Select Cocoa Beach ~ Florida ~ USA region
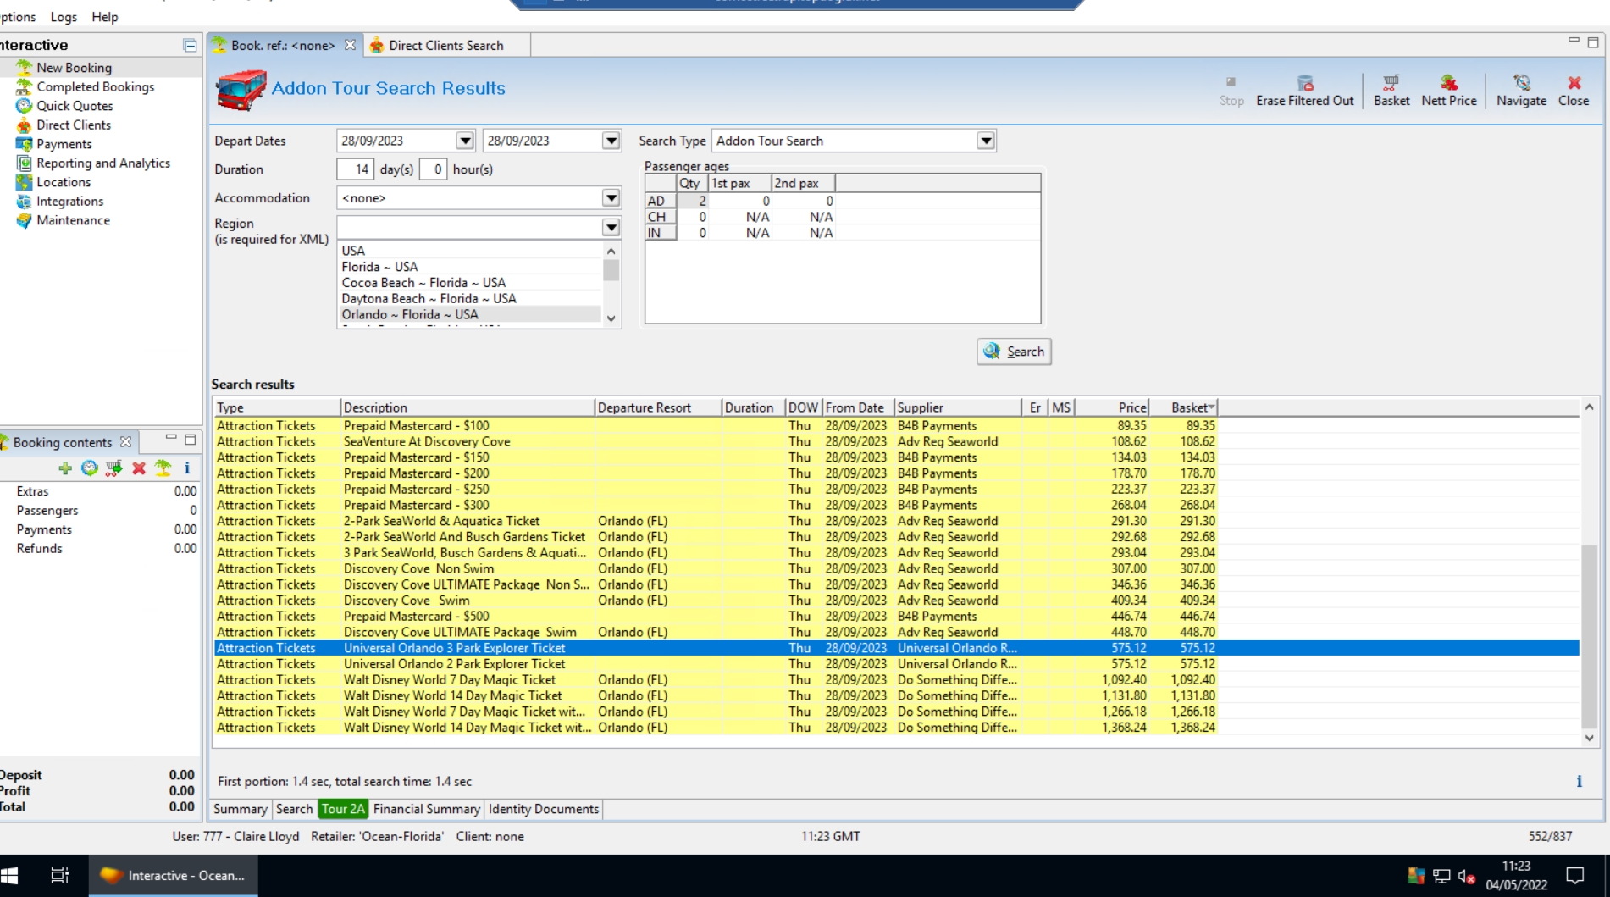 pos(470,283)
